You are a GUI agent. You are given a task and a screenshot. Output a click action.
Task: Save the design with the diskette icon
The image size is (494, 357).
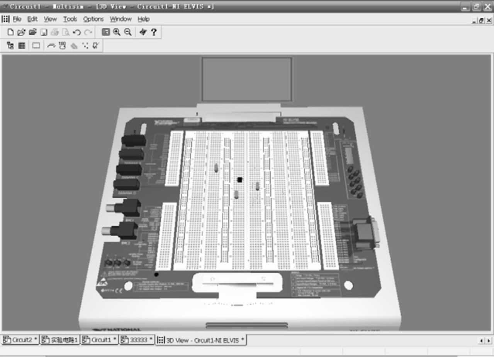pos(44,32)
